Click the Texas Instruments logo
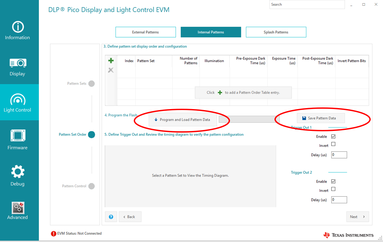The width and height of the screenshot is (383, 242). pyautogui.click(x=348, y=235)
